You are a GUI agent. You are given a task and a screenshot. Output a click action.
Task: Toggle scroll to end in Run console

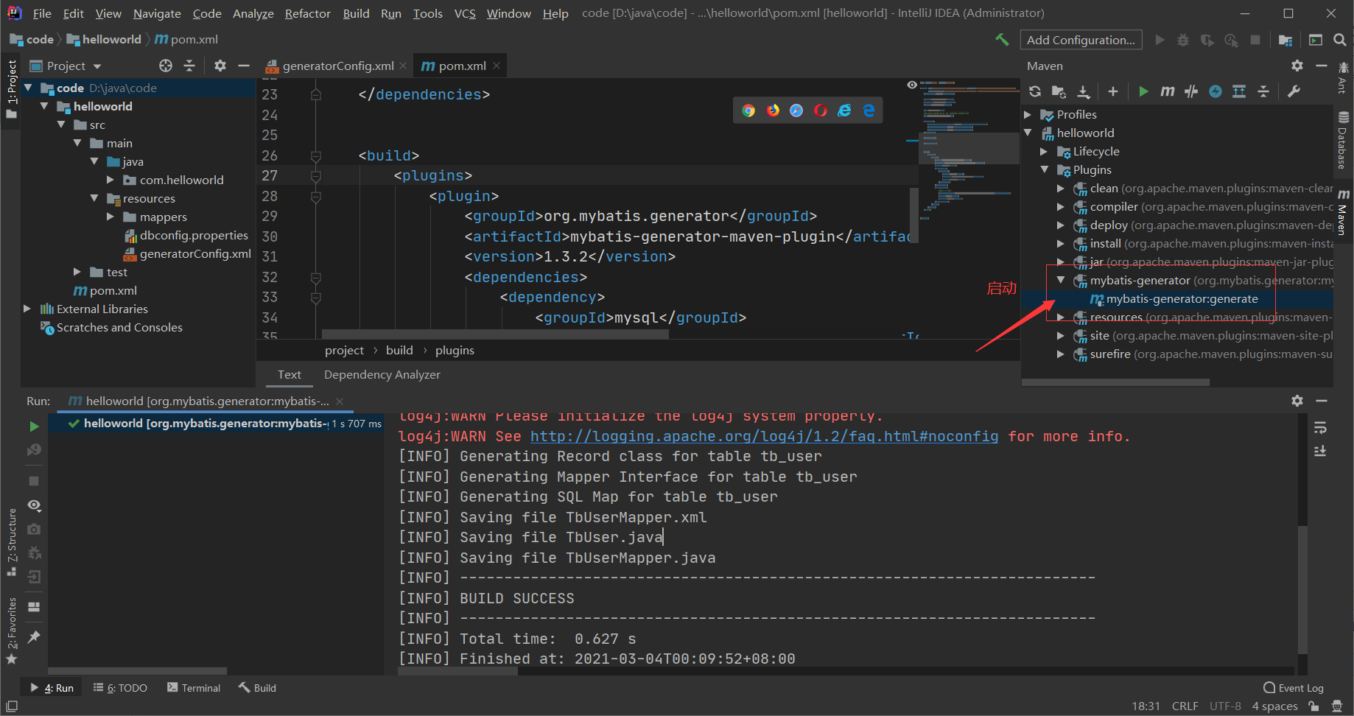(1320, 451)
